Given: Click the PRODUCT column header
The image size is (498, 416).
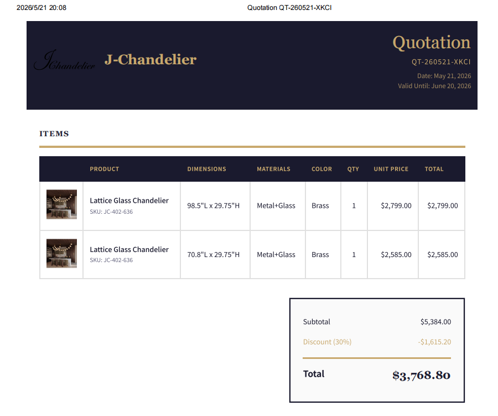Looking at the screenshot, I should click(104, 169).
